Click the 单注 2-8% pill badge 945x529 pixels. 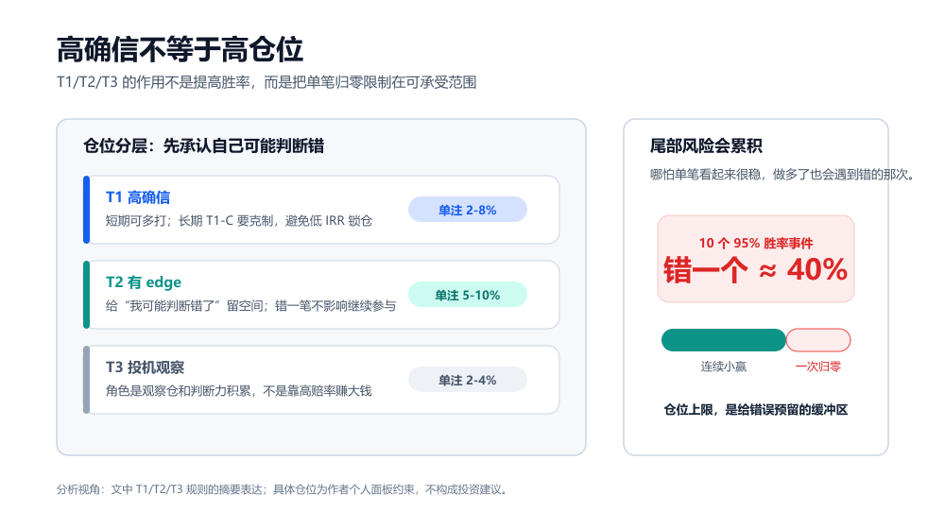[x=468, y=210]
